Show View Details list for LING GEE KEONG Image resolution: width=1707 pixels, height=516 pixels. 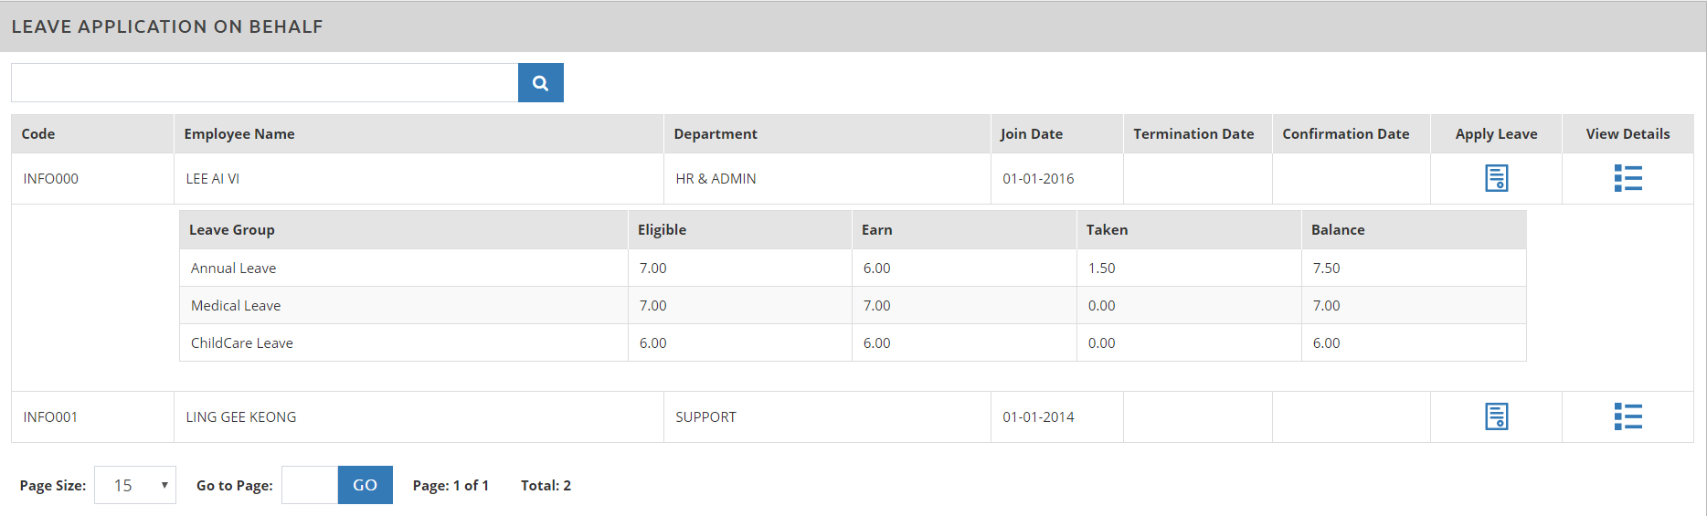click(x=1627, y=416)
